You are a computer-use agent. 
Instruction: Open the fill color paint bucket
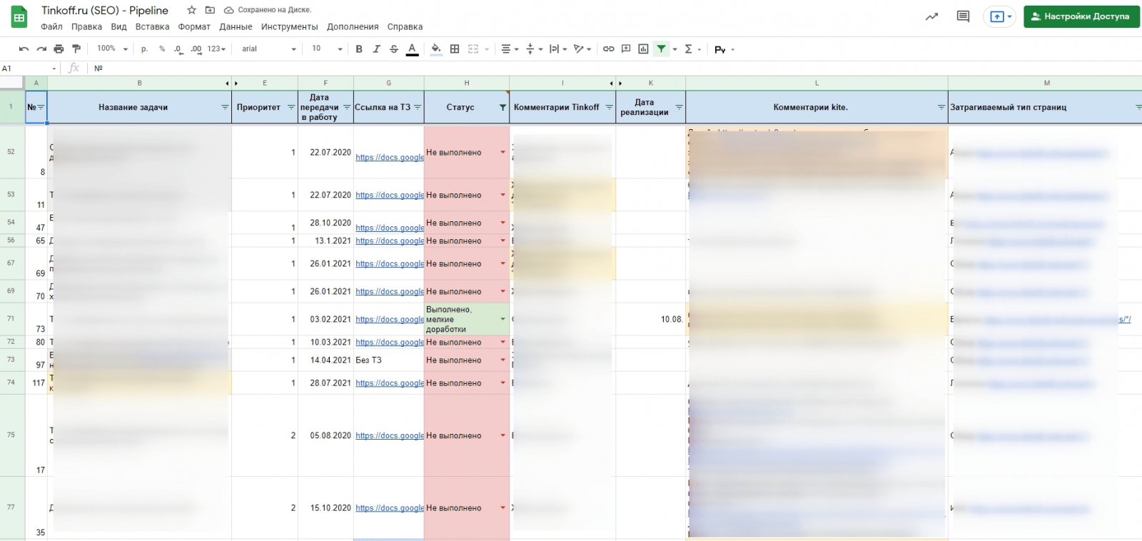(x=435, y=49)
